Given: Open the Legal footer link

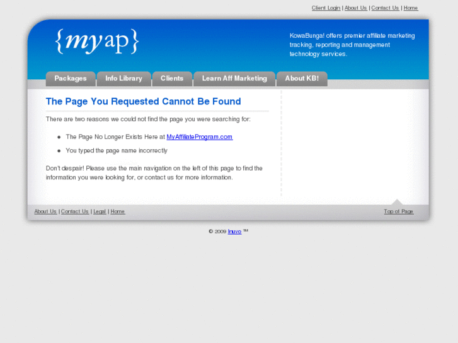Looking at the screenshot, I should point(100,211).
